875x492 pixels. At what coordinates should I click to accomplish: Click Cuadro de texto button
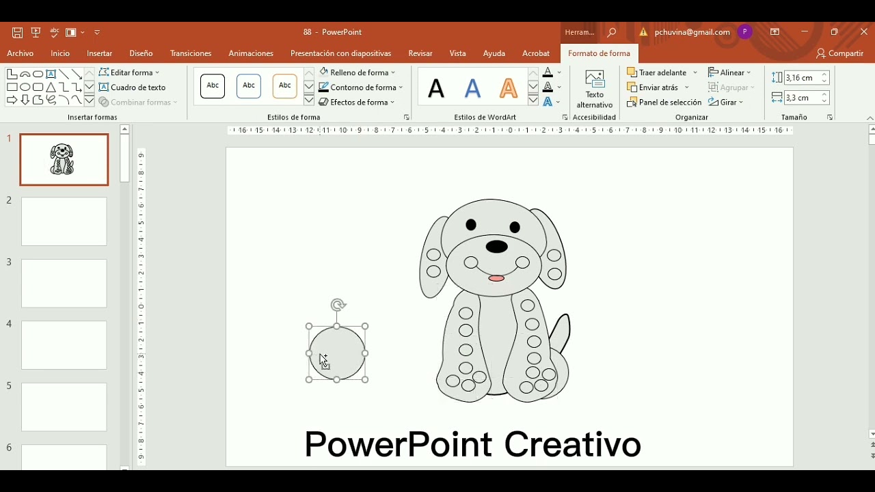(x=133, y=87)
